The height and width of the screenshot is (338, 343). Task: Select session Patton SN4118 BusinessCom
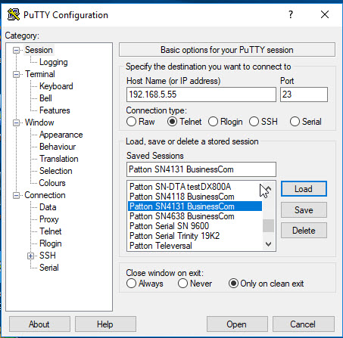point(195,197)
